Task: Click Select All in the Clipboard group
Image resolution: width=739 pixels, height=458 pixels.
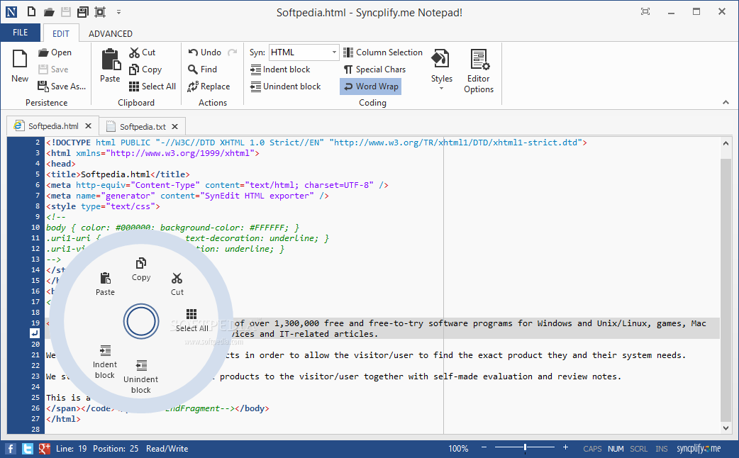Action: (152, 86)
